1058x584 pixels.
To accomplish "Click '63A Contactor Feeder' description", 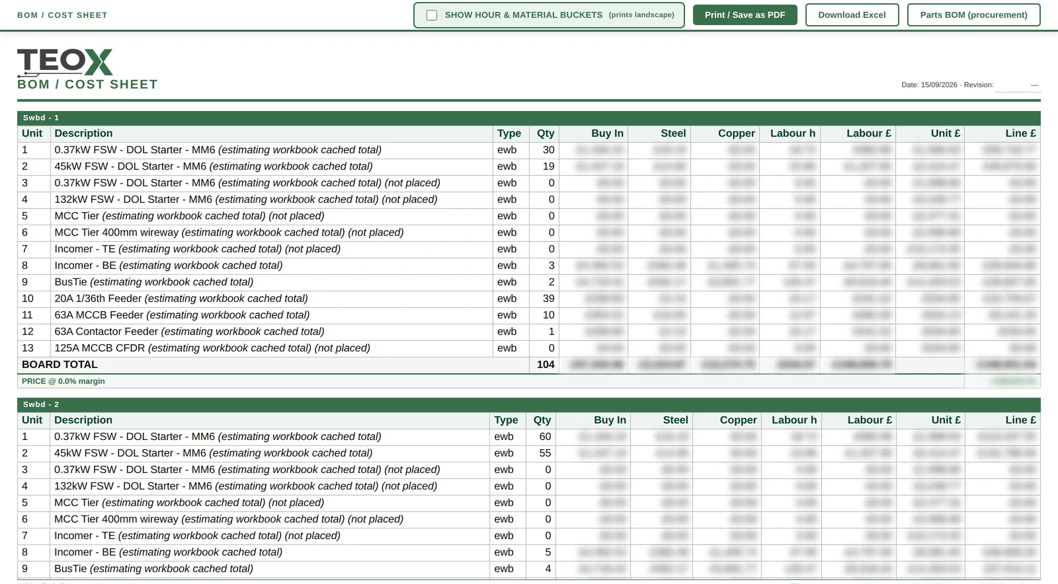I will pos(189,332).
